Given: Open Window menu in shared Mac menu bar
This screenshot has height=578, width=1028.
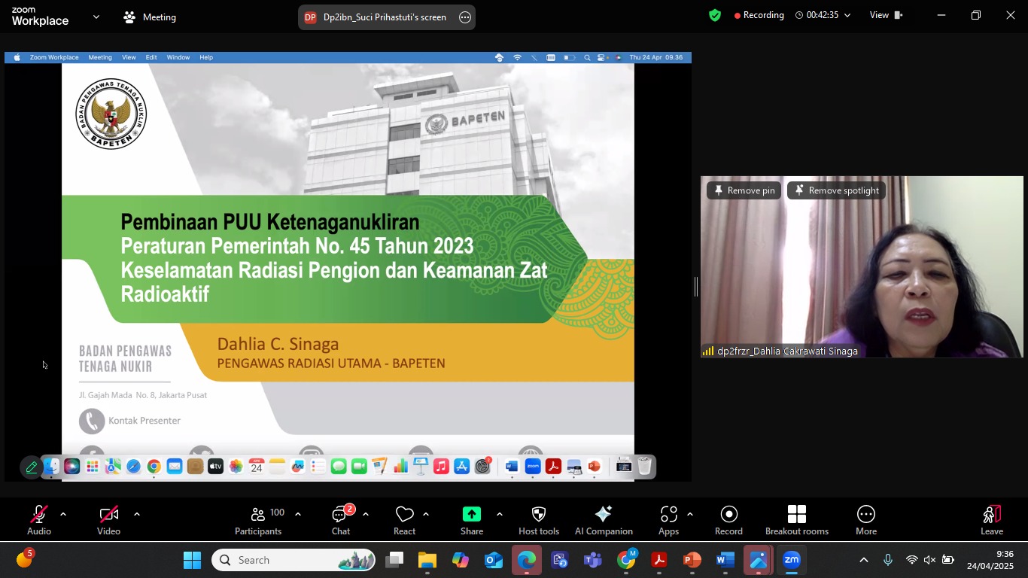Looking at the screenshot, I should pyautogui.click(x=178, y=57).
